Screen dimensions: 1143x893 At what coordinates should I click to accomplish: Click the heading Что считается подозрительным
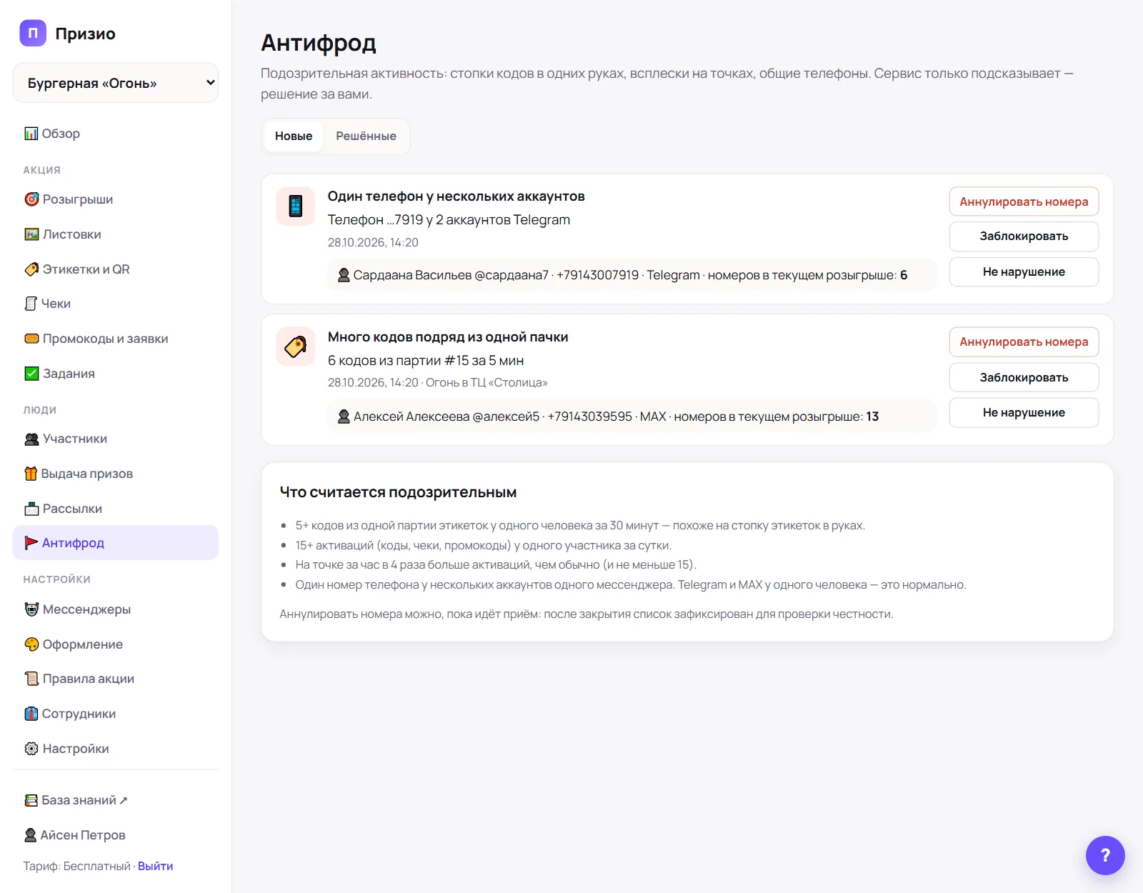tap(398, 492)
